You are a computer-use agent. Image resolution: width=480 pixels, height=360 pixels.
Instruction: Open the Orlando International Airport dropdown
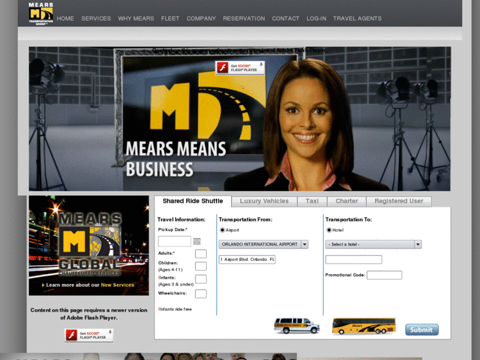pyautogui.click(x=263, y=244)
